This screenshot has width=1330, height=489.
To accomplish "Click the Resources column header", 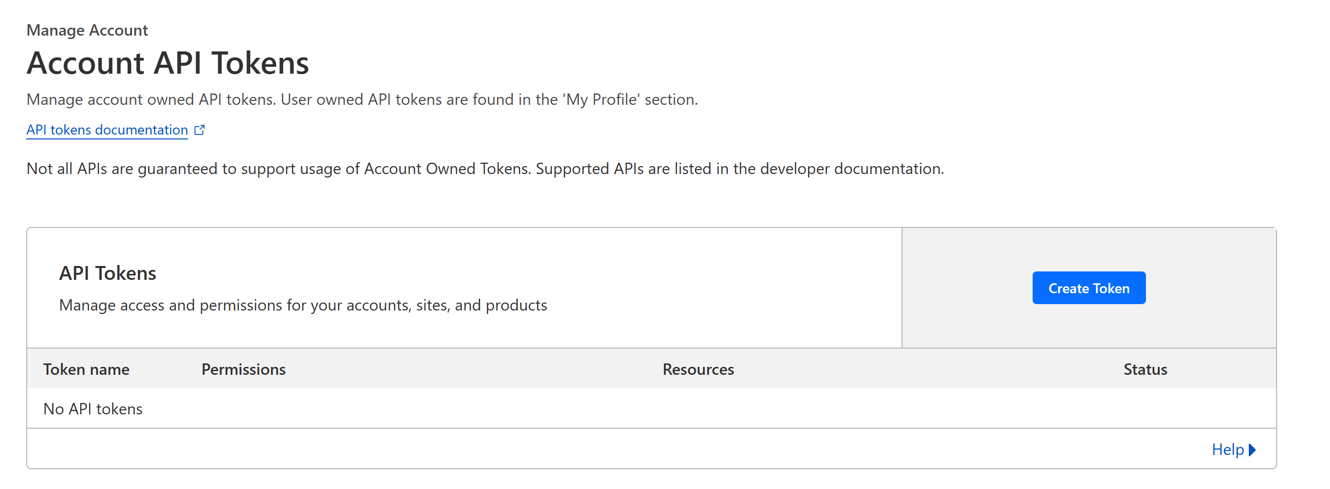I will (x=698, y=369).
